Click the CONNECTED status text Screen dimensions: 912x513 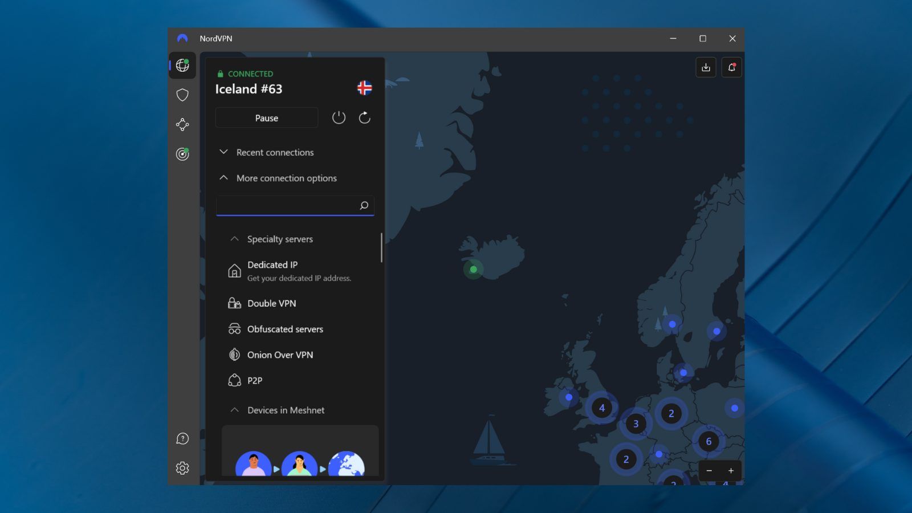pyautogui.click(x=250, y=74)
